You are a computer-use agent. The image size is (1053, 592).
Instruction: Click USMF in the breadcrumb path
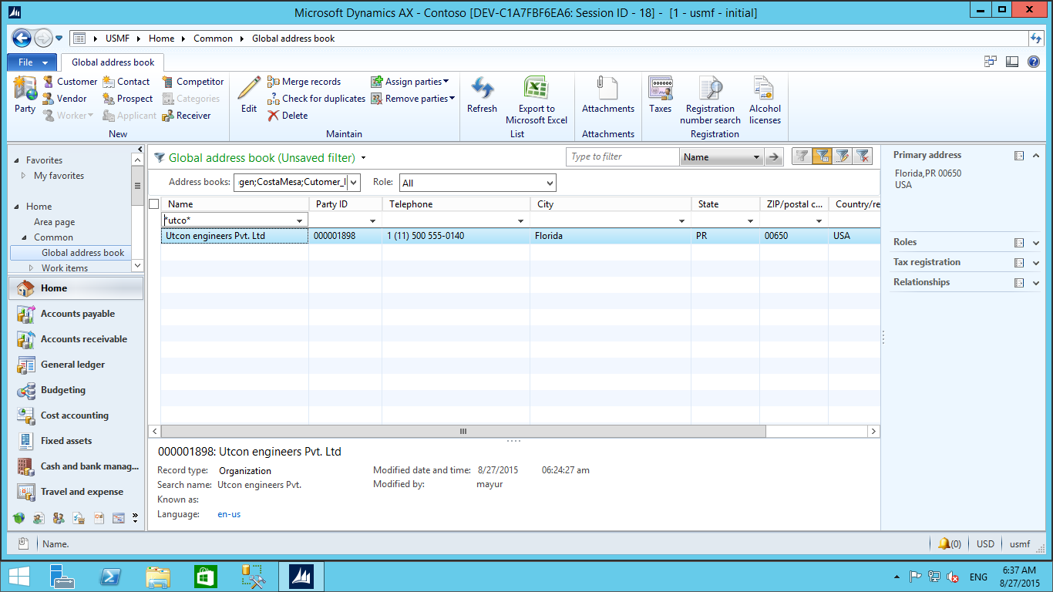point(118,39)
